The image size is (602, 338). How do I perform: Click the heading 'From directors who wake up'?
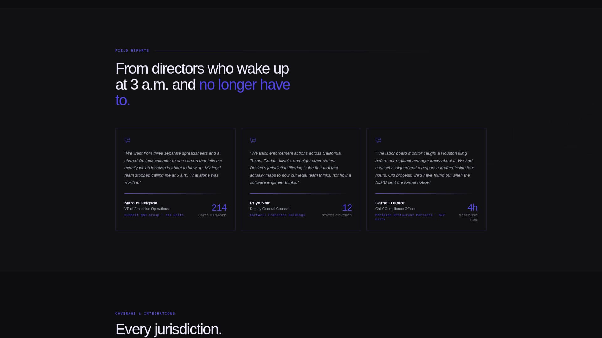coord(202,69)
